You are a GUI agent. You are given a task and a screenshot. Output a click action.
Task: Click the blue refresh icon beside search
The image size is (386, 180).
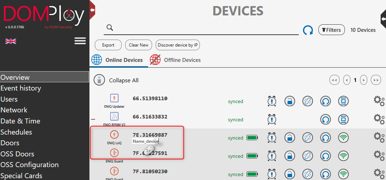click(308, 30)
